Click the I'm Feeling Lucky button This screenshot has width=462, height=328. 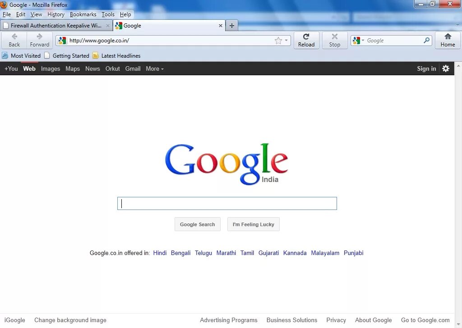click(x=254, y=224)
